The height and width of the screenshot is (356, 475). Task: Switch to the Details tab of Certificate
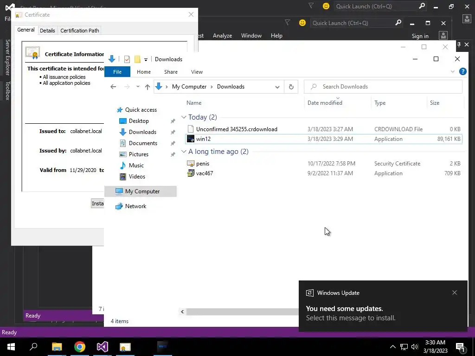tap(47, 31)
